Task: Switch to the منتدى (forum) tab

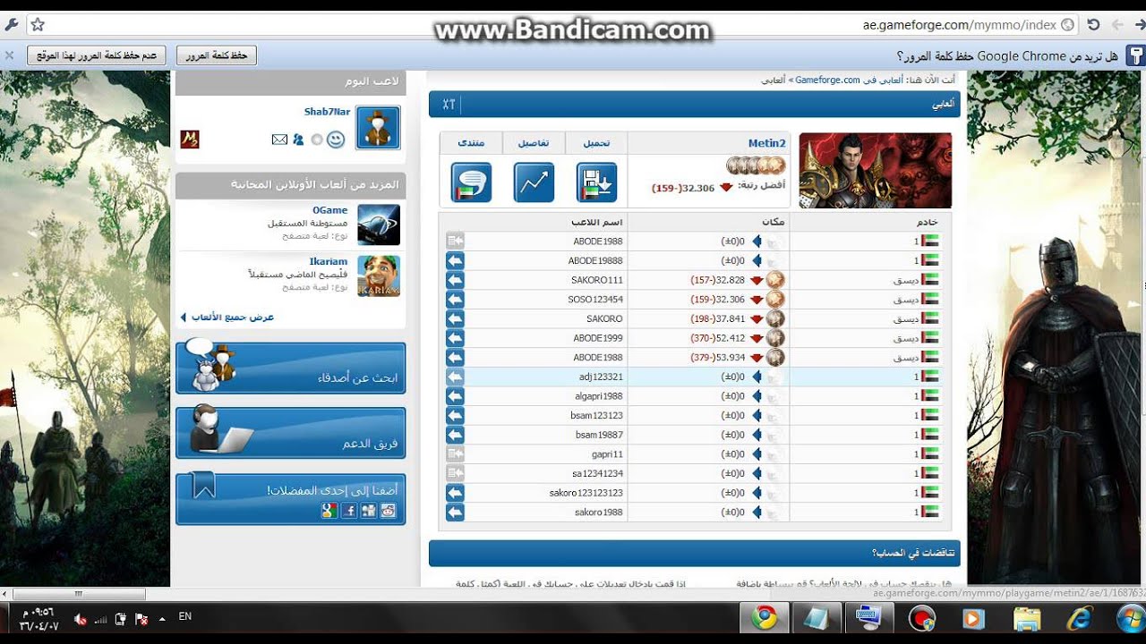Action: (x=471, y=143)
